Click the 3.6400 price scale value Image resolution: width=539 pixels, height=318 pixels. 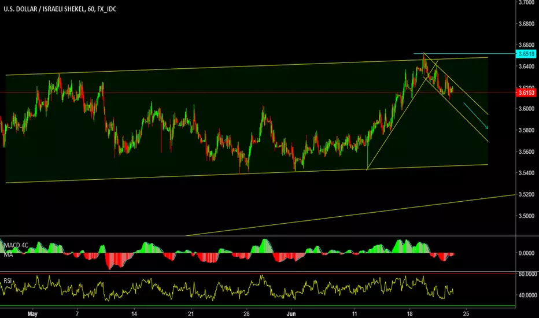pyautogui.click(x=526, y=66)
